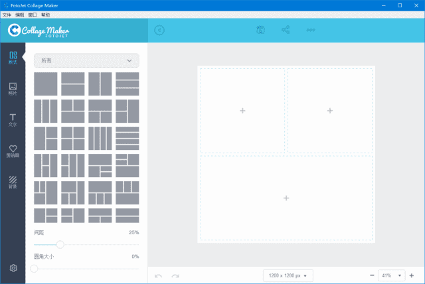Open the 文件 menu
Viewport: 425px width, 284px height.
pos(7,14)
